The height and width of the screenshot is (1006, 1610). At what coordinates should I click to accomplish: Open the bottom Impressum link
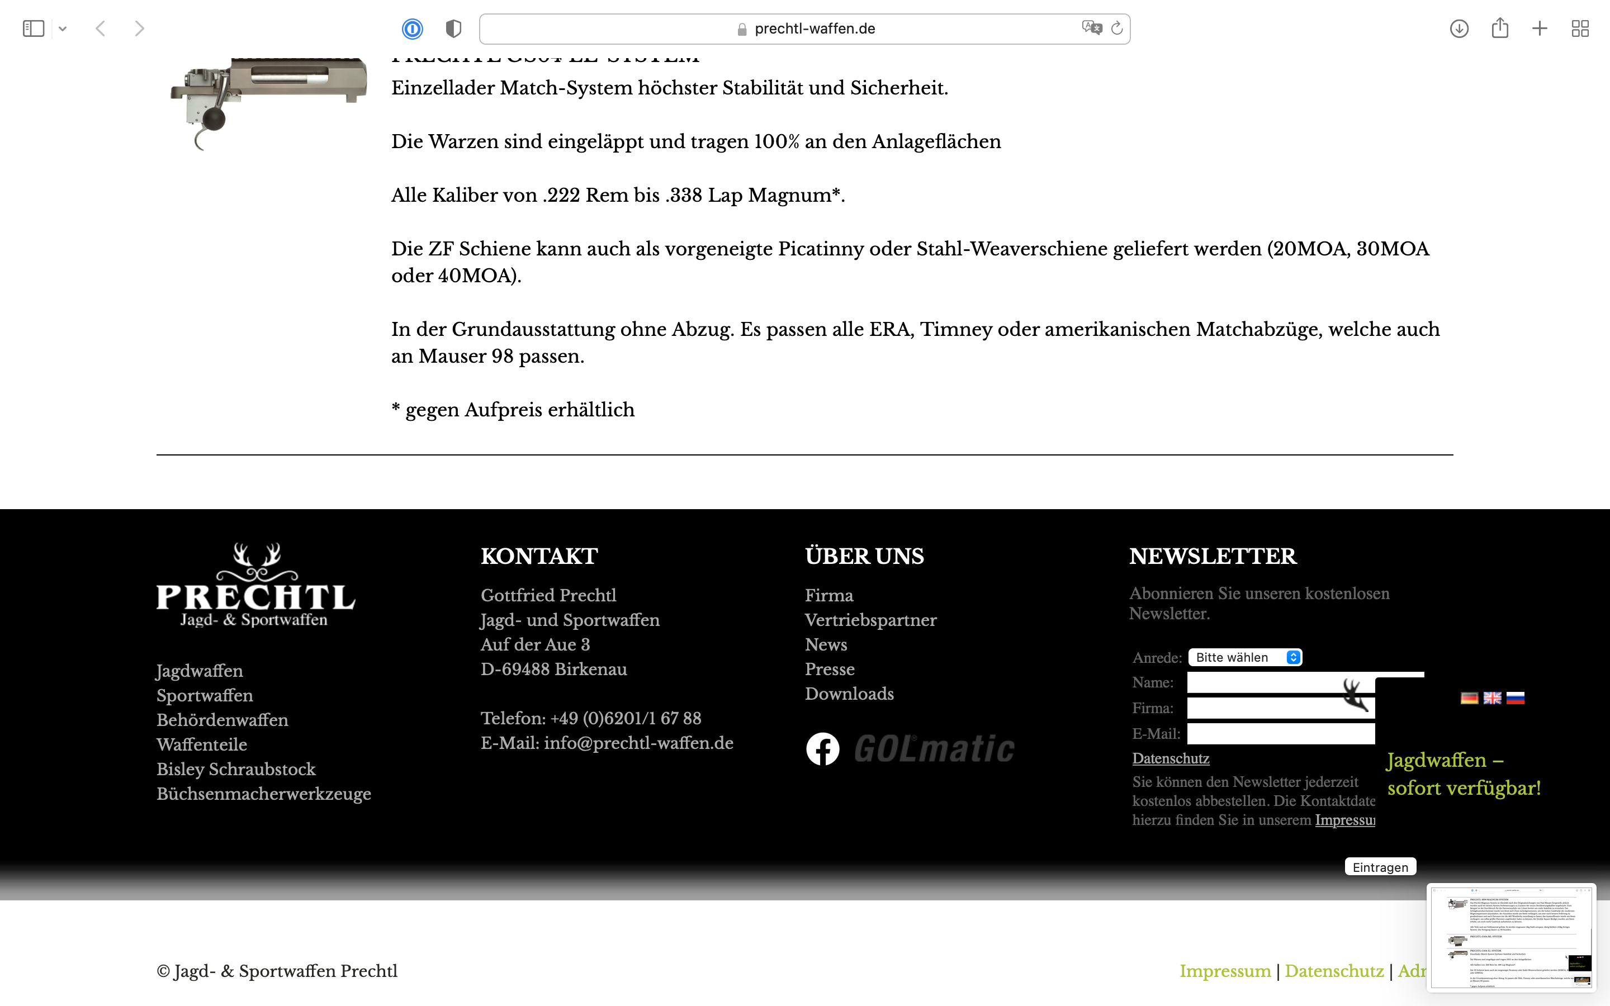[1225, 971]
